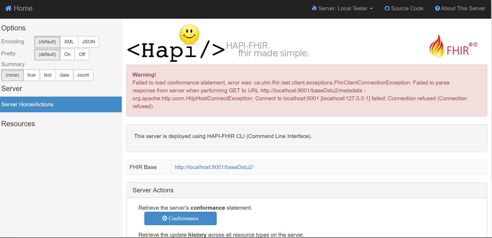Disable pretty output with the Off button
The width and height of the screenshot is (492, 238).
click(82, 54)
